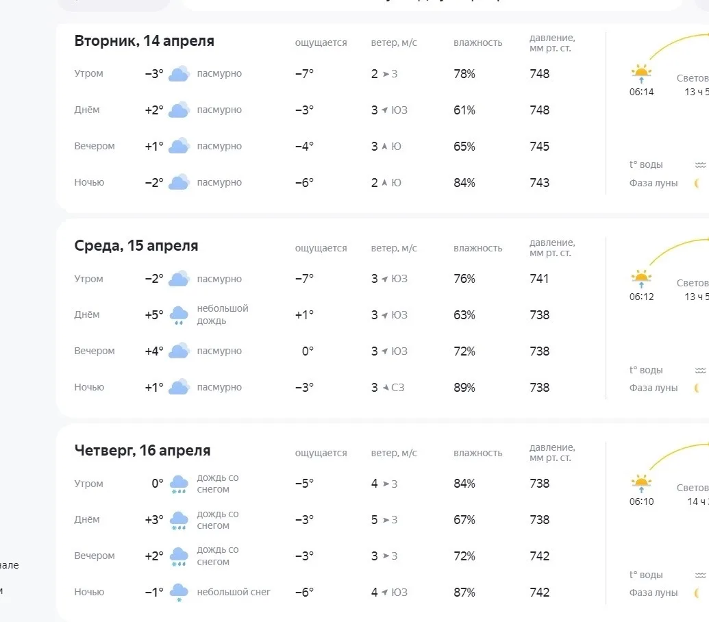
Task: Click the sunrise icon for 14 April
Action: 641,73
